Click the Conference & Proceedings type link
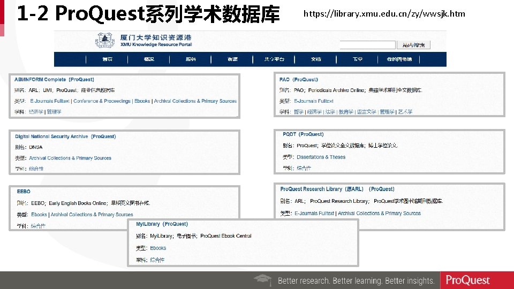This screenshot has width=514, height=289. (x=102, y=101)
